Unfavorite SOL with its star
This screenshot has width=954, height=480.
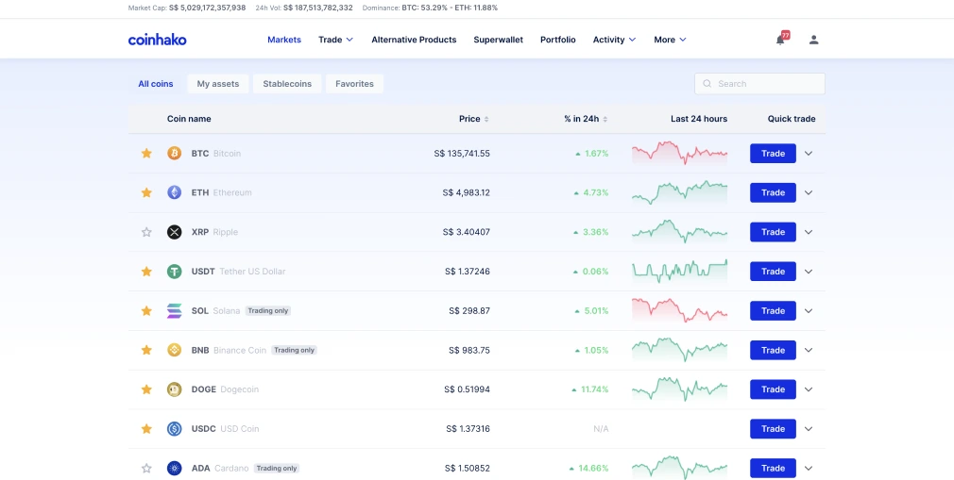(146, 310)
